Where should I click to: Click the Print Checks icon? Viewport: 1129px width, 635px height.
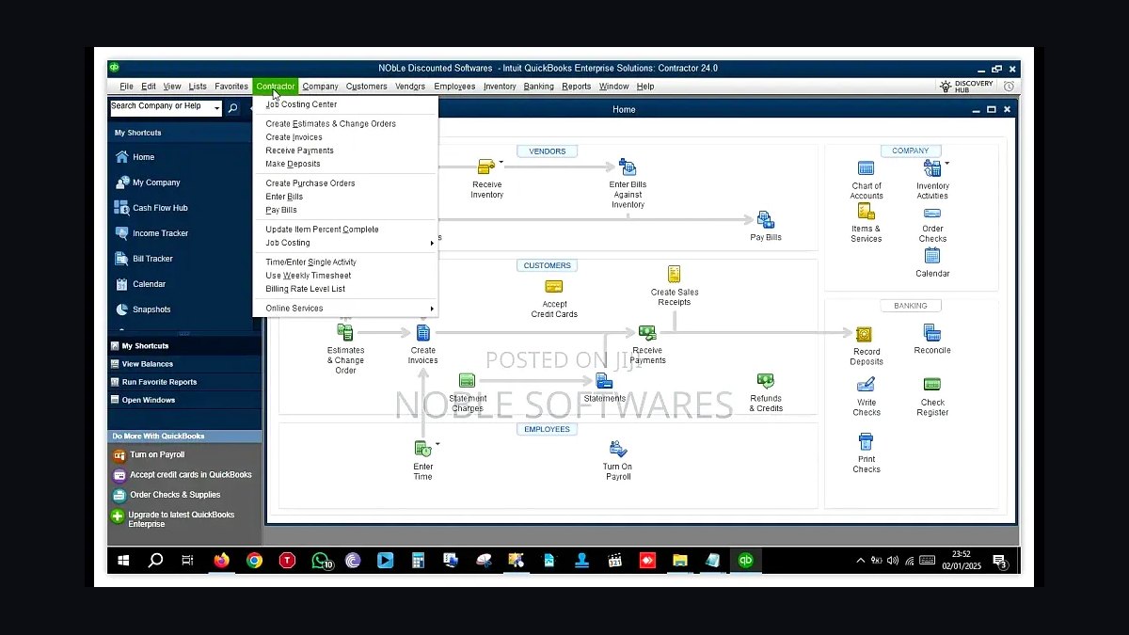tap(866, 441)
